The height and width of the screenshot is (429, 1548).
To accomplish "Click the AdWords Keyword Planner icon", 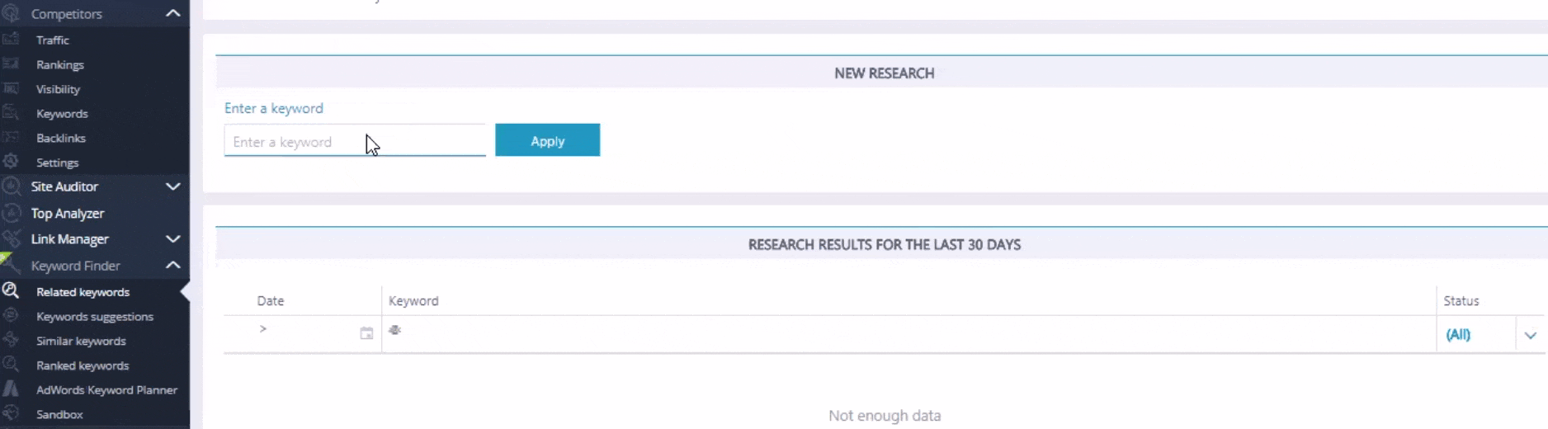I will click(11, 389).
